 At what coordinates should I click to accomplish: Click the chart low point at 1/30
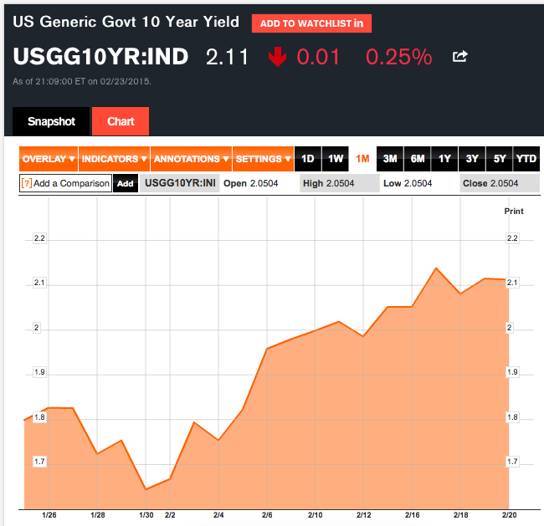click(x=146, y=489)
